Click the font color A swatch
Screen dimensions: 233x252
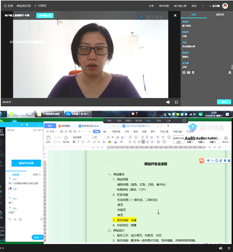[116, 142]
